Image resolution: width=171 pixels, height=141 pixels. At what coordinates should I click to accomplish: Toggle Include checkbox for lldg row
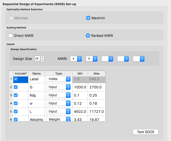pyautogui.click(x=16, y=95)
